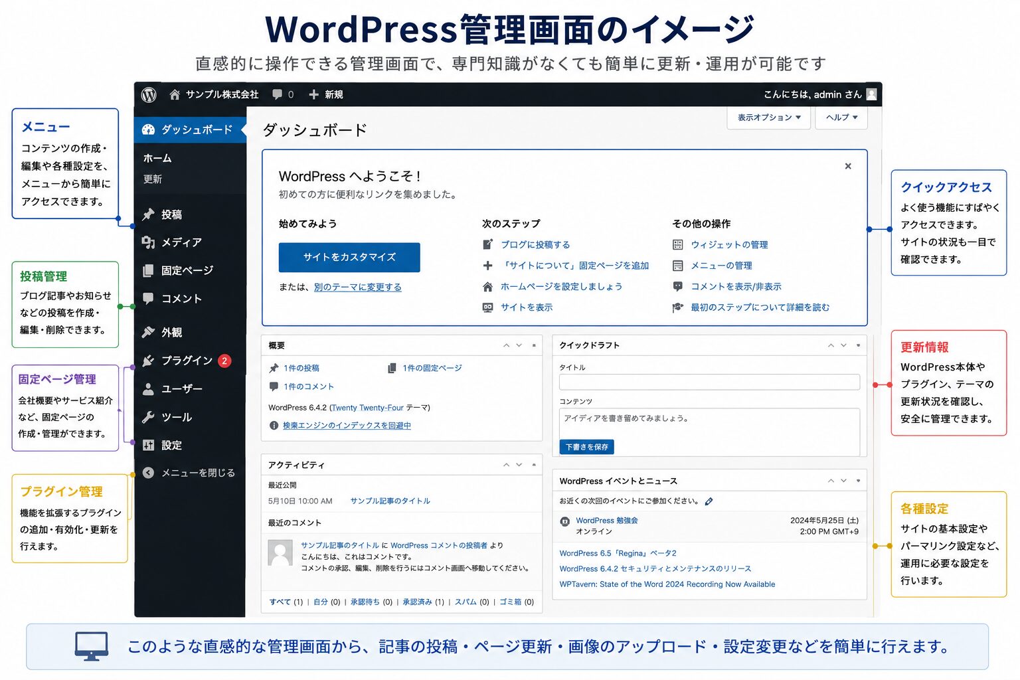This screenshot has width=1020, height=680.
Task: Dismiss the WordPress へようこそ welcome panel
Action: coord(848,166)
